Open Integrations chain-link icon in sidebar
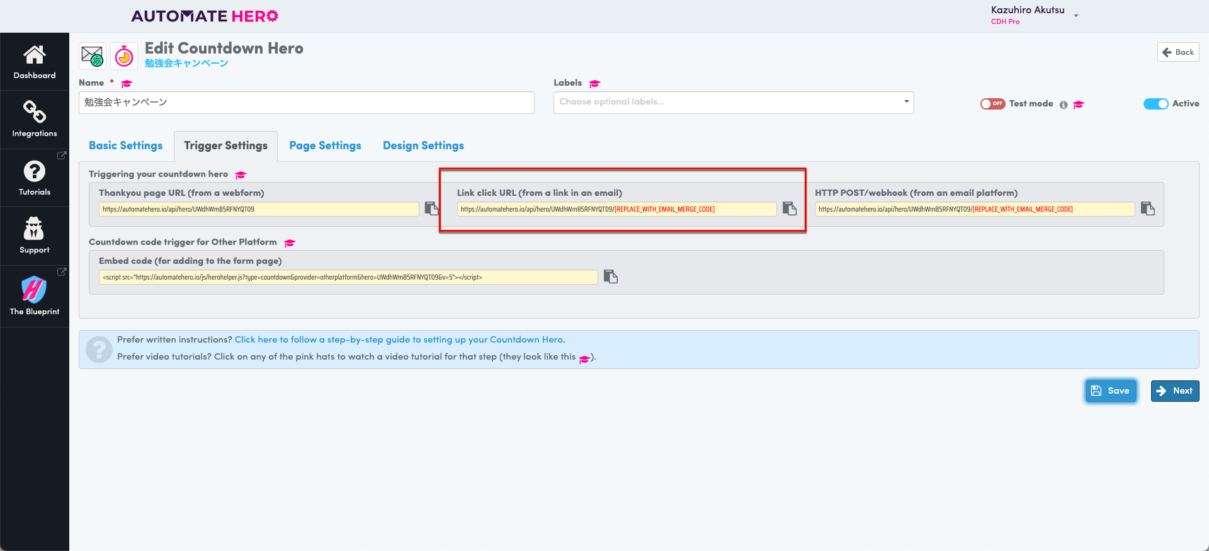The width and height of the screenshot is (1209, 551). click(x=35, y=111)
